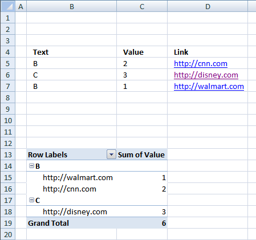Select column C header
This screenshot has width=256, height=240.
click(x=142, y=6)
